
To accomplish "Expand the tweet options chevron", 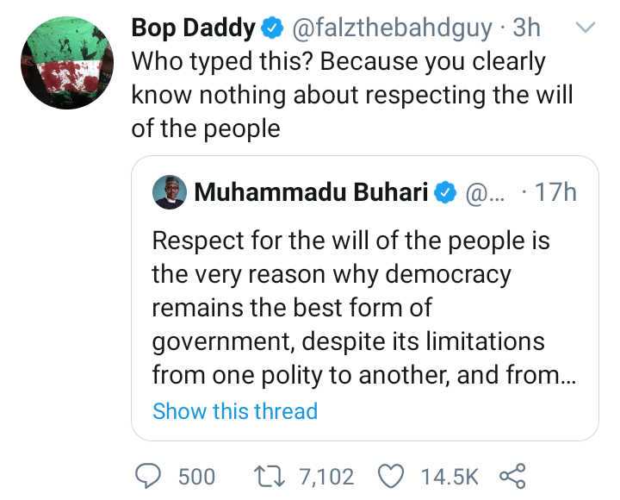I will coord(585,28).
